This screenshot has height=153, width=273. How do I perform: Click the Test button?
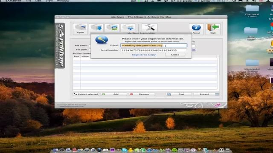coord(179,94)
